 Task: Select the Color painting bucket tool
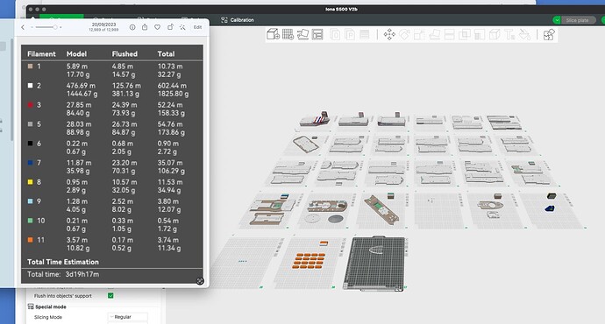(524, 35)
